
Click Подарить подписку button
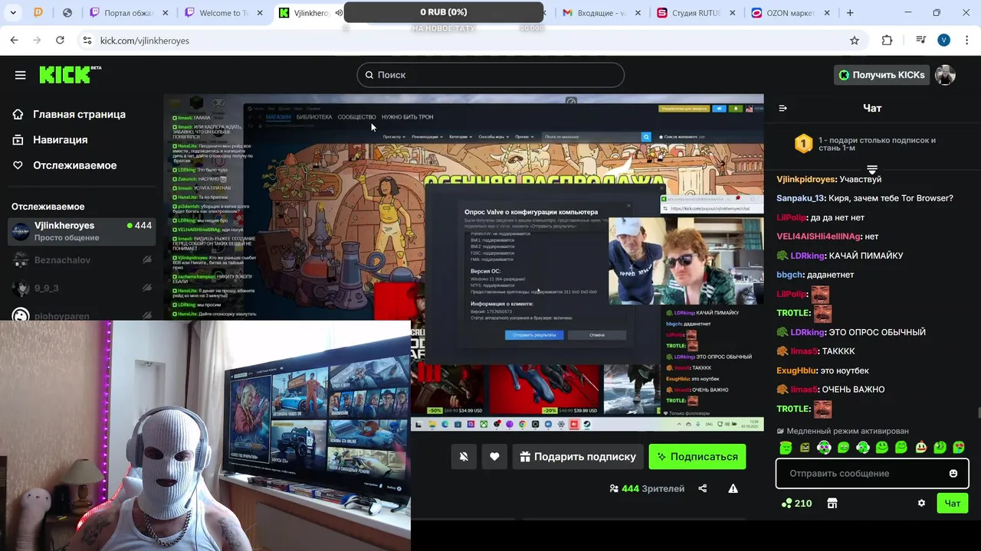coord(578,457)
